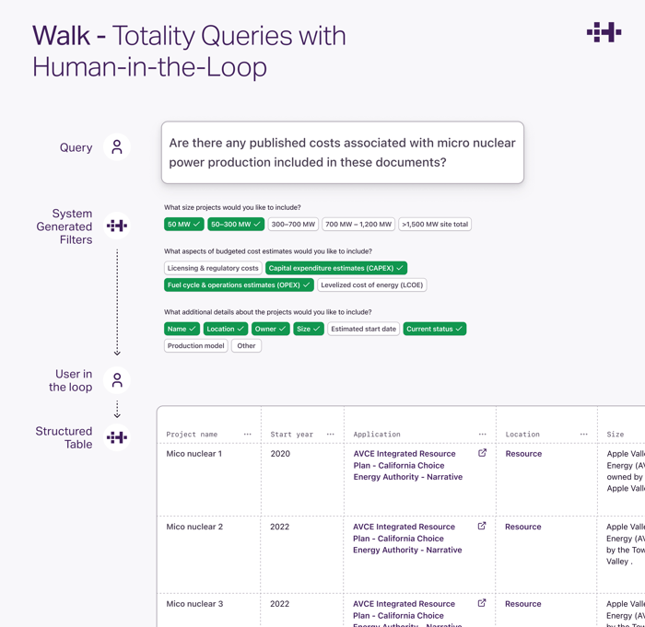645x627 pixels.
Task: Enable the Levelized cost of energy filter
Action: 372,285
